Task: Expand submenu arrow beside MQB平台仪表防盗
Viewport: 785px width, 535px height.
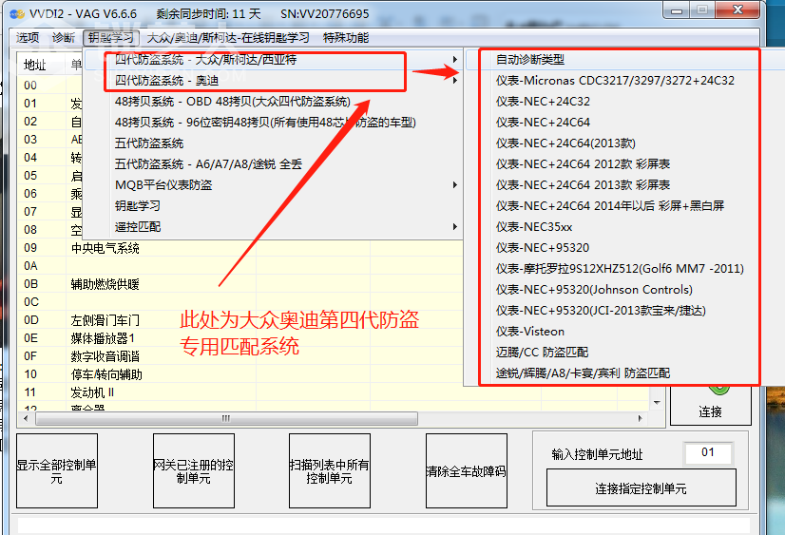Action: [x=454, y=185]
